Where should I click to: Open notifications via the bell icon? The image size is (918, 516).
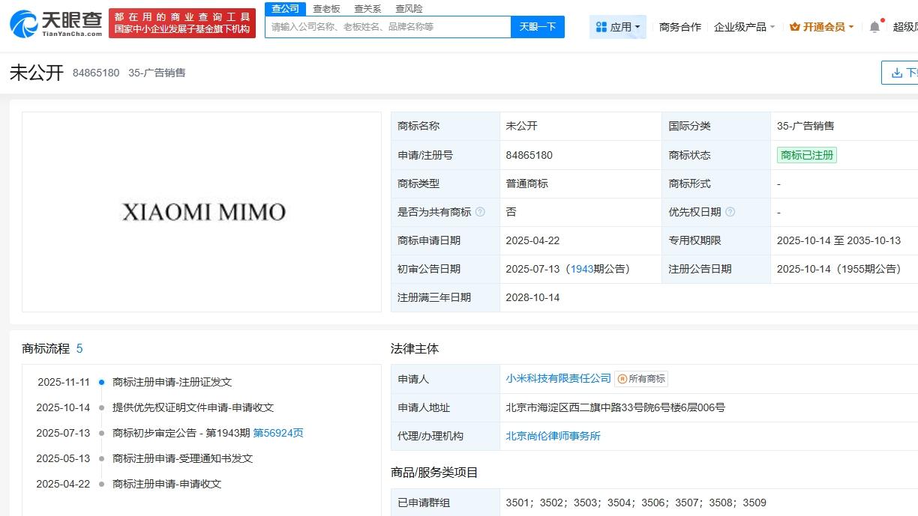[874, 25]
